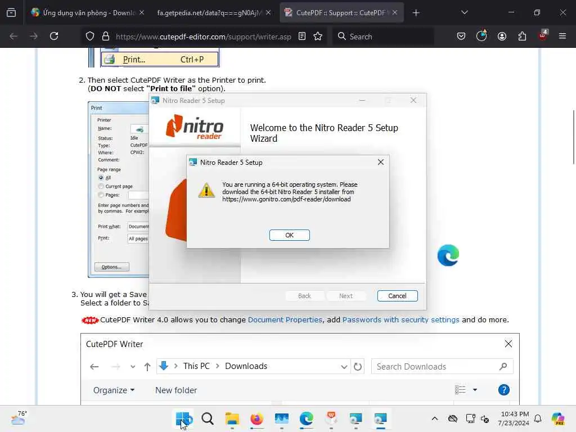Select the All page range radio button

(101, 177)
